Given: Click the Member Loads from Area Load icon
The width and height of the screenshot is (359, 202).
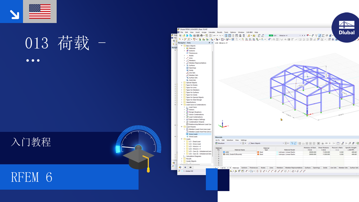Looking at the screenshot, I should 187,129.
